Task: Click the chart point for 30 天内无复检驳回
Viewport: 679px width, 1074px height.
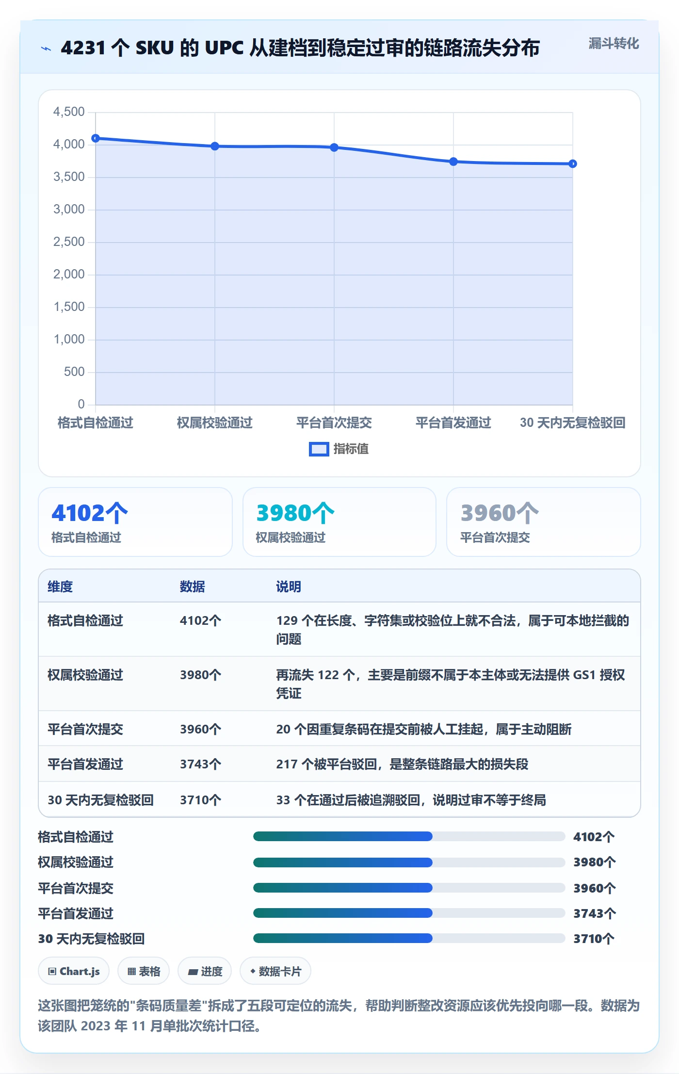Action: pos(573,164)
